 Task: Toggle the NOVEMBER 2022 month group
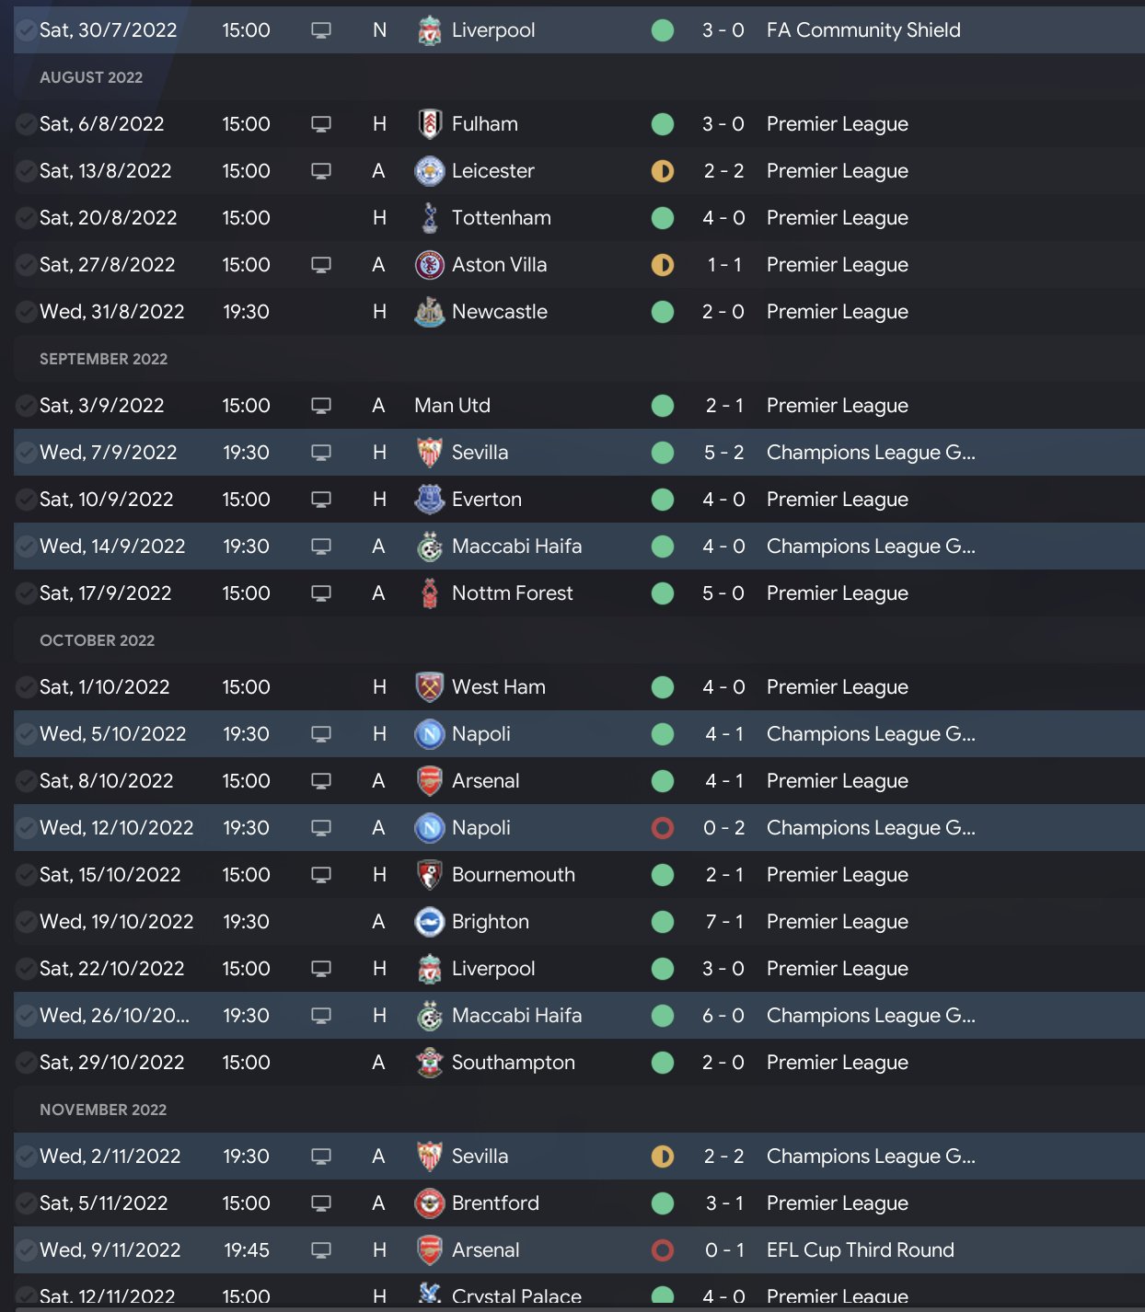coord(103,1110)
